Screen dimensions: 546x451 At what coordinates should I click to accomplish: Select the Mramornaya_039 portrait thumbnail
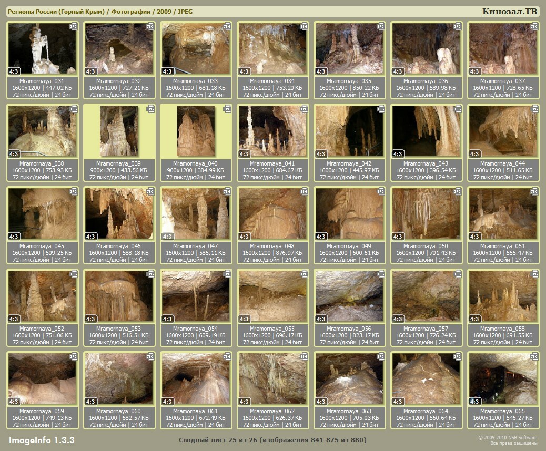[x=119, y=131]
